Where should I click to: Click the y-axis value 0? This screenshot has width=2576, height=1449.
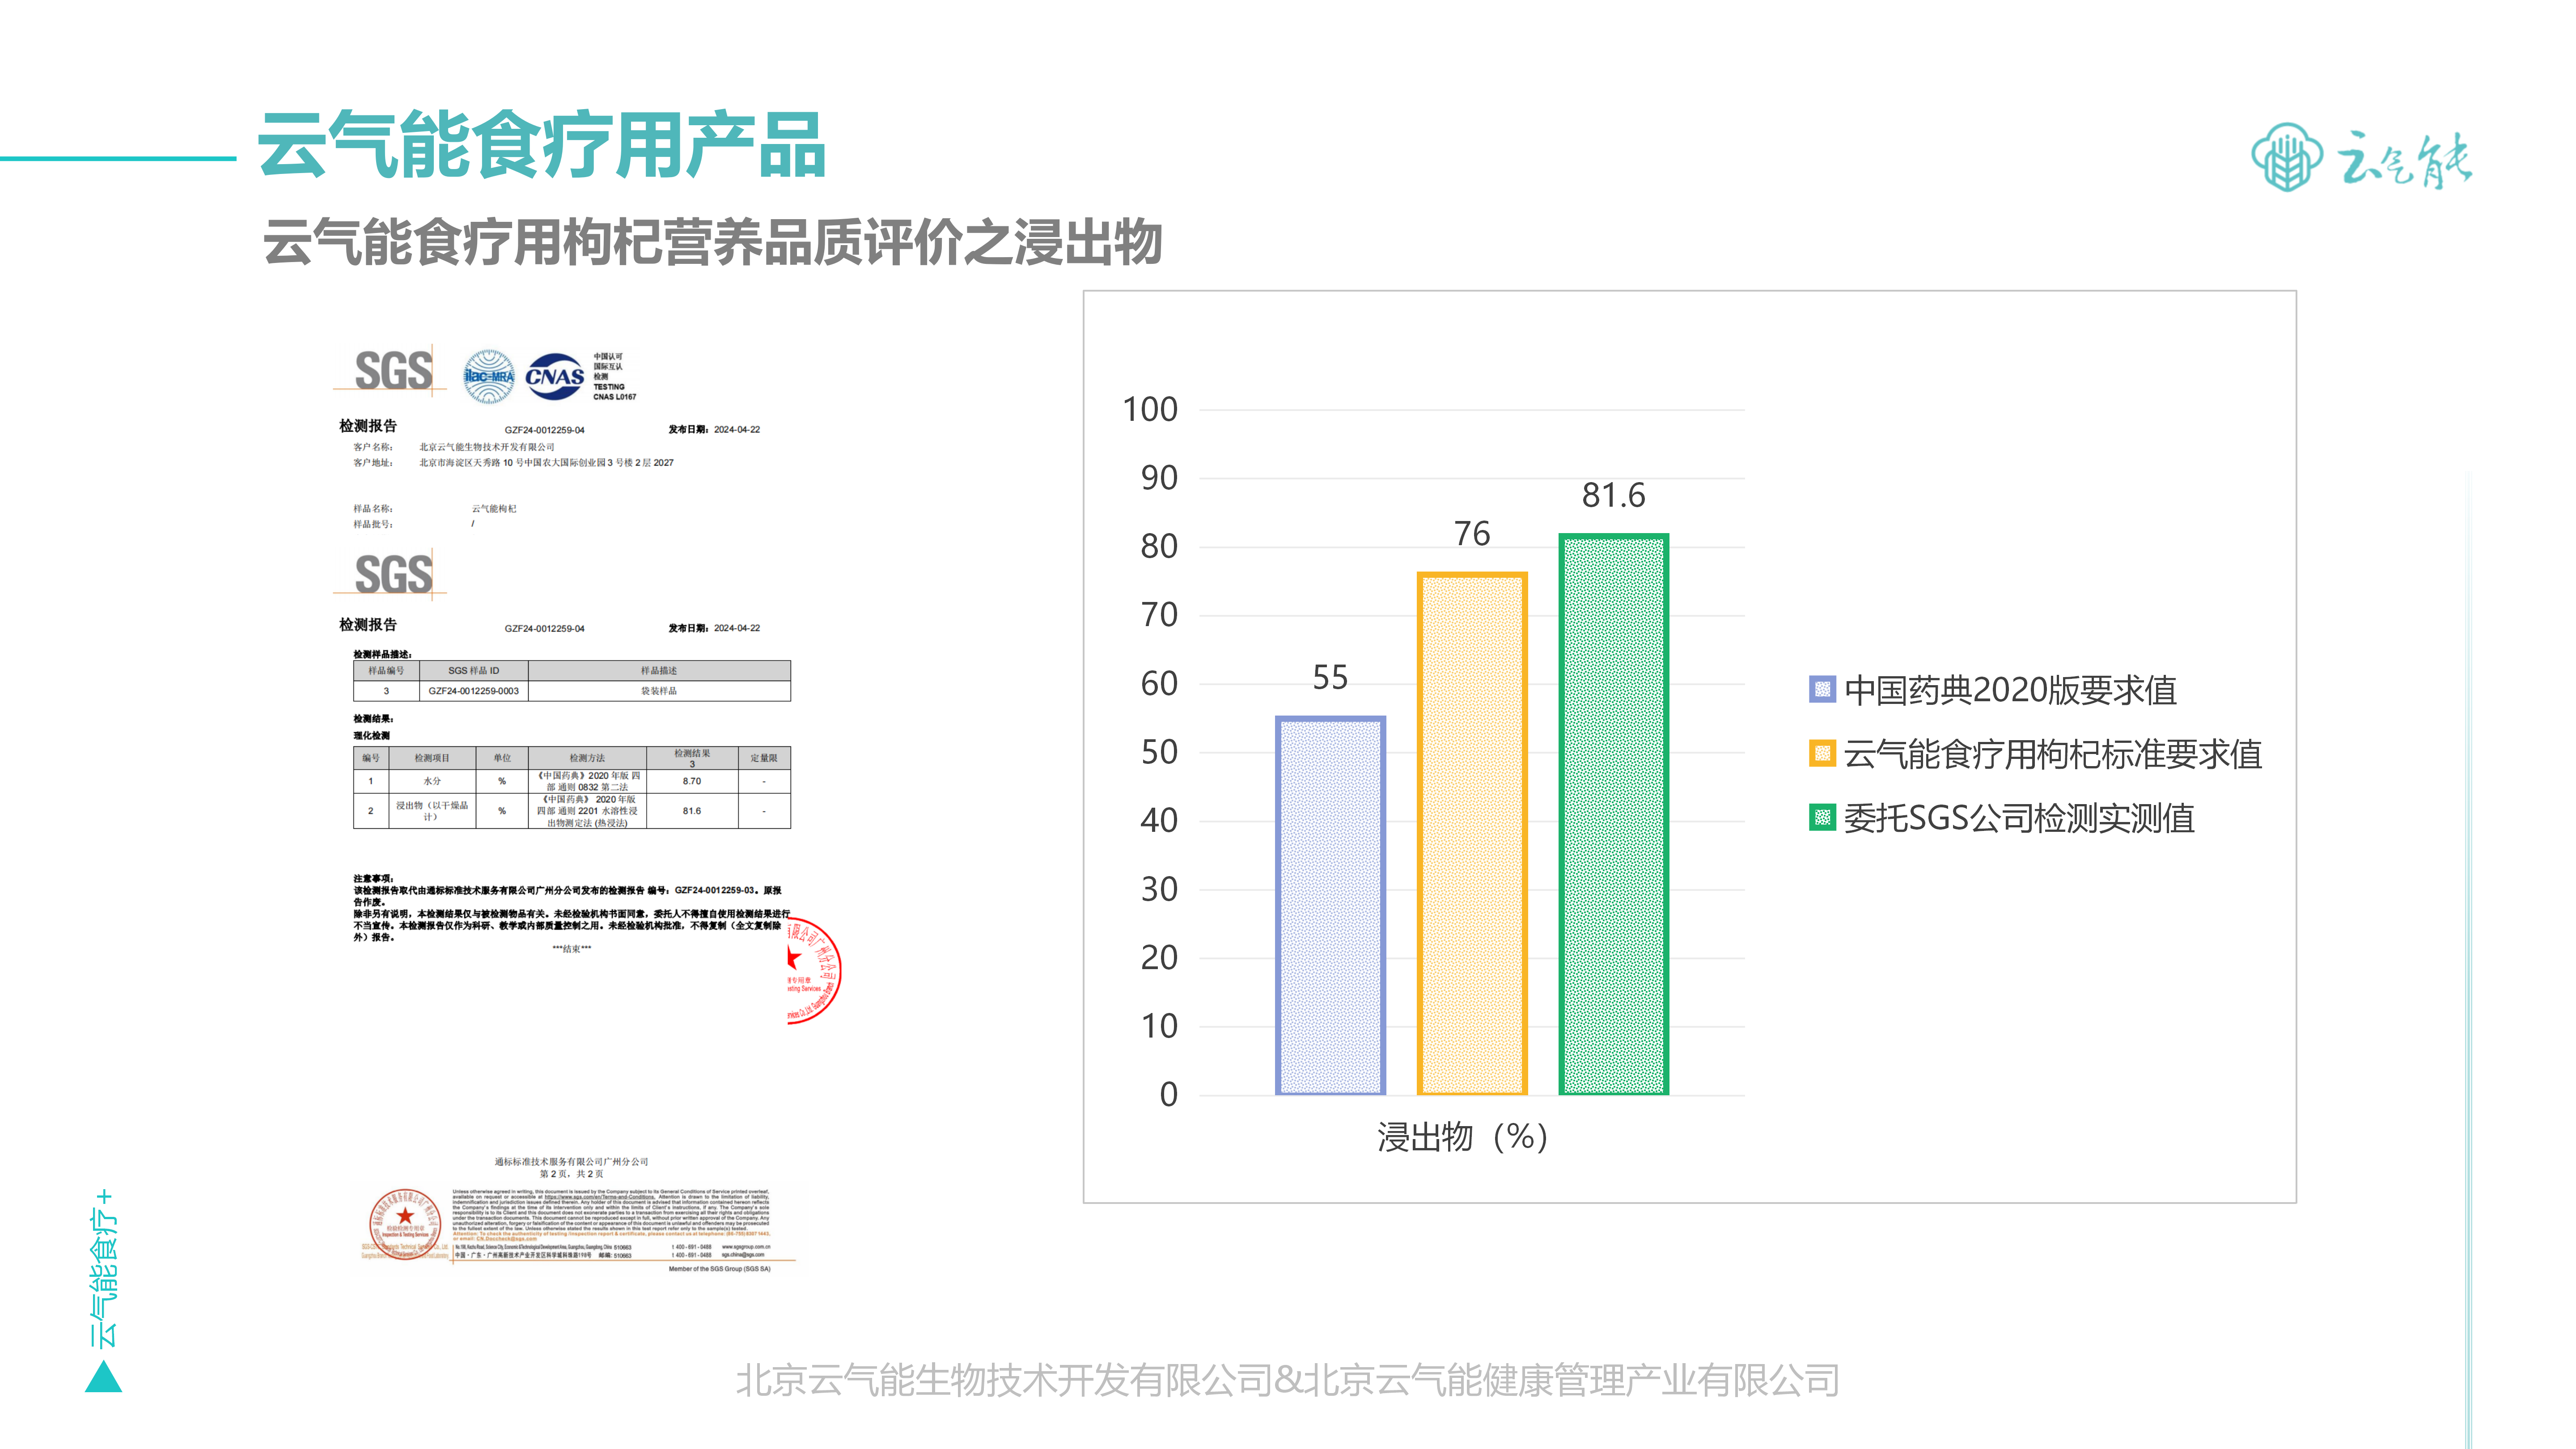click(x=1168, y=1094)
